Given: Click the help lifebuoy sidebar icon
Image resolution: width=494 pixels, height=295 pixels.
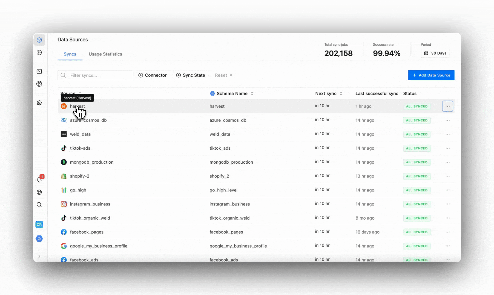Looking at the screenshot, I should (x=39, y=192).
